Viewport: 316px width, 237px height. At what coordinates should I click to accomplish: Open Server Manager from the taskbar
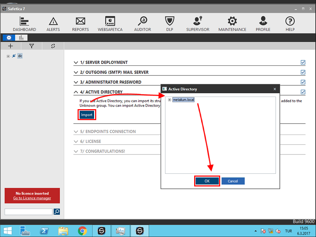(x=25, y=231)
